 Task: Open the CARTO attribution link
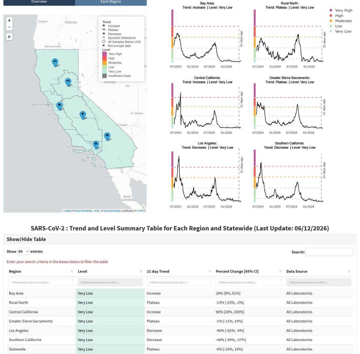[141, 211]
